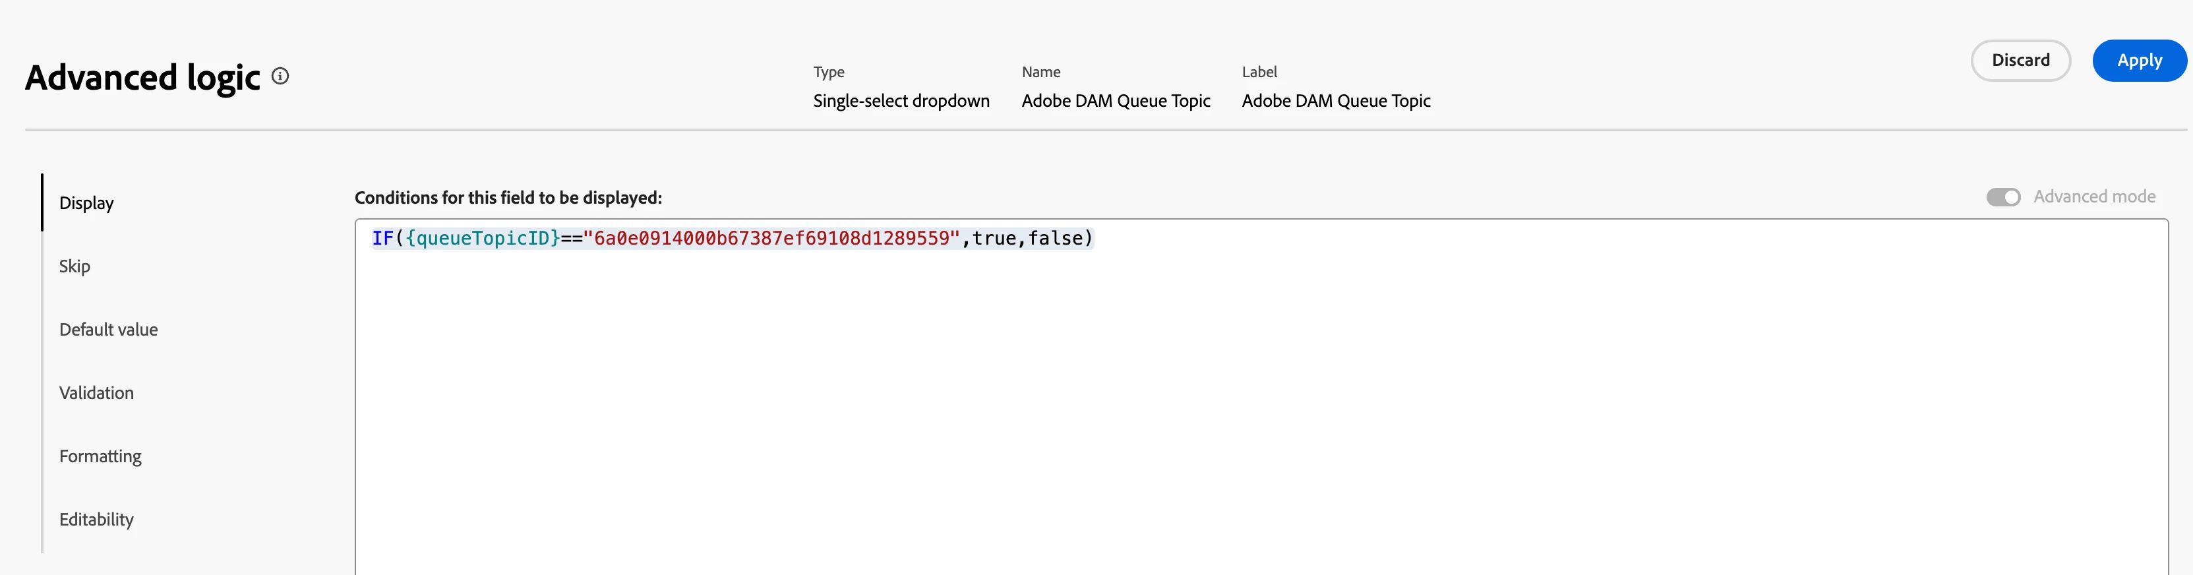The image size is (2193, 575).
Task: Go to the Validation tab
Action: click(x=96, y=393)
